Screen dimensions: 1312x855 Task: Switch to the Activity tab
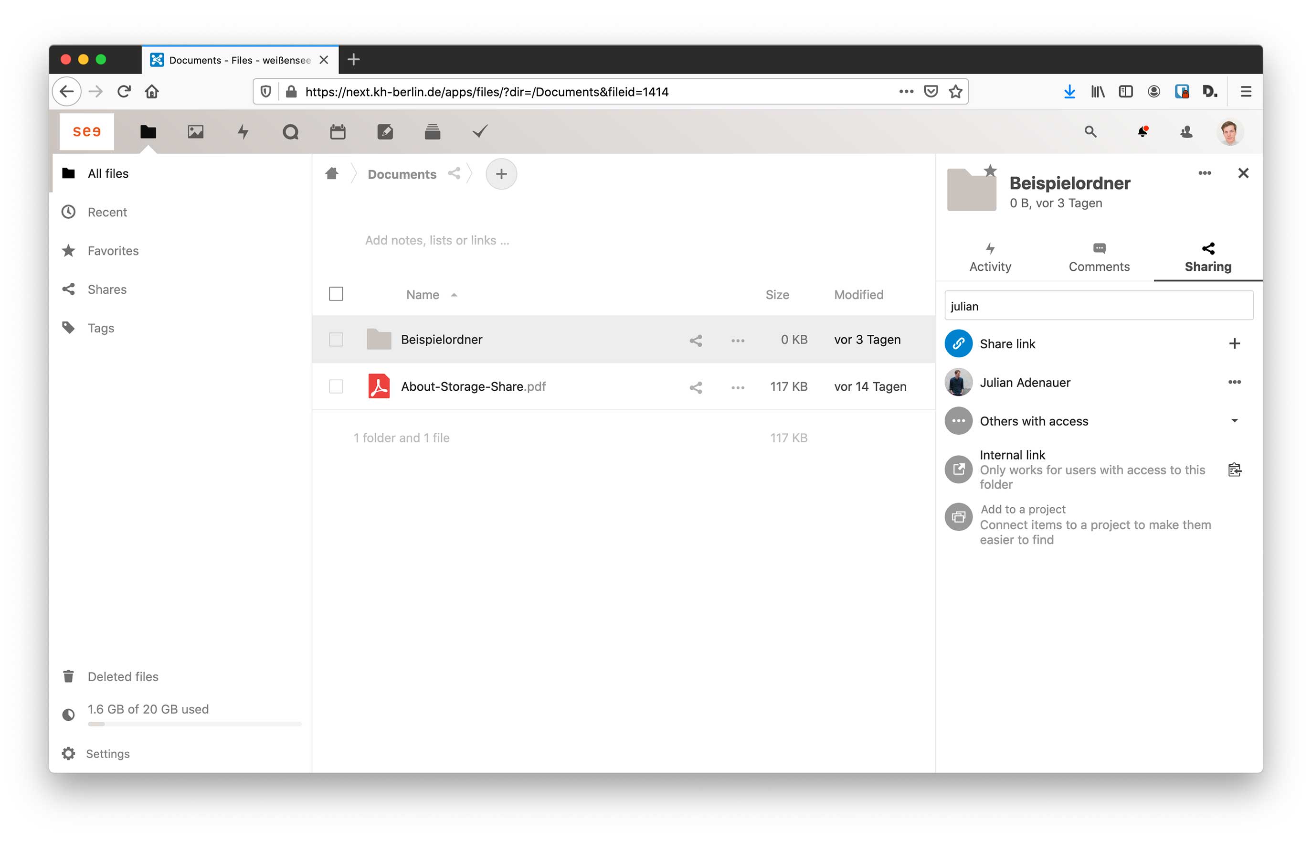tap(990, 257)
